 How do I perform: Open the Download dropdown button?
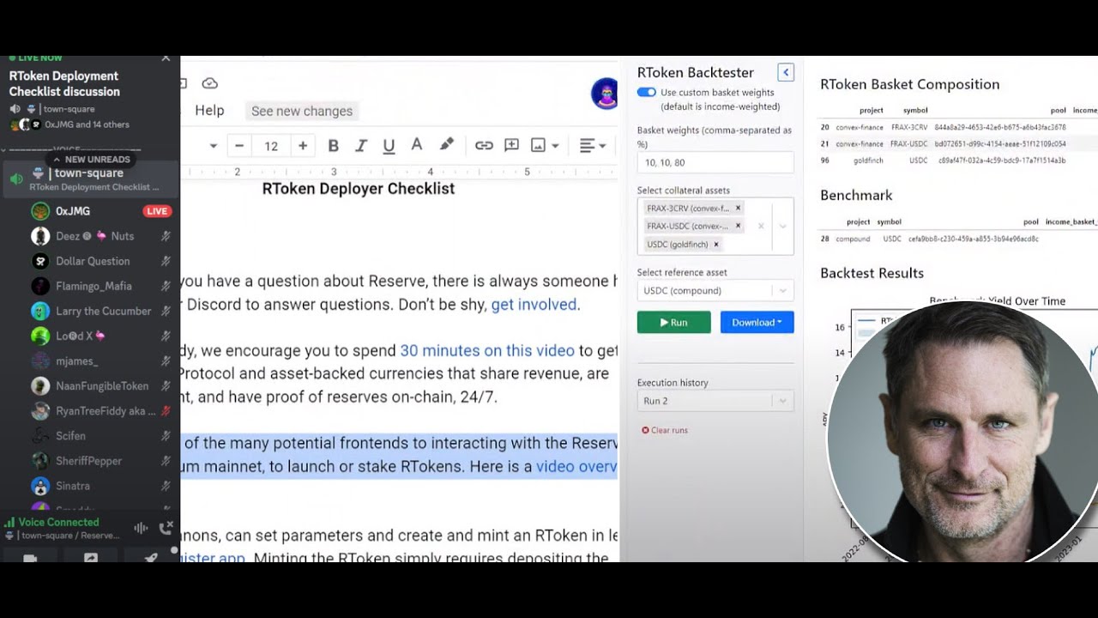click(x=757, y=323)
